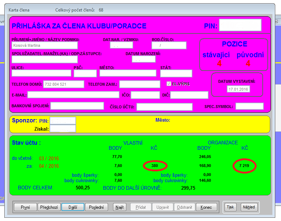Click the První navigation button
Screen dimensions: 281x221
click(25, 207)
